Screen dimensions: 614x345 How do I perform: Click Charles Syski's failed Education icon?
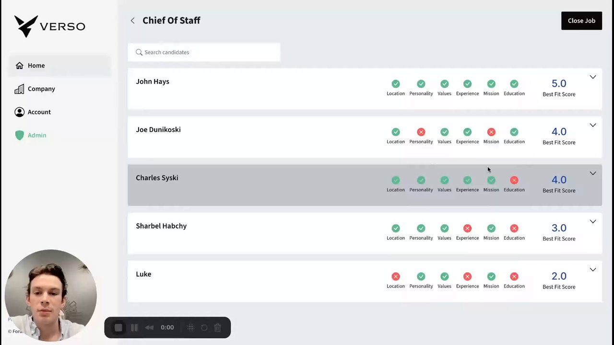coord(514,180)
